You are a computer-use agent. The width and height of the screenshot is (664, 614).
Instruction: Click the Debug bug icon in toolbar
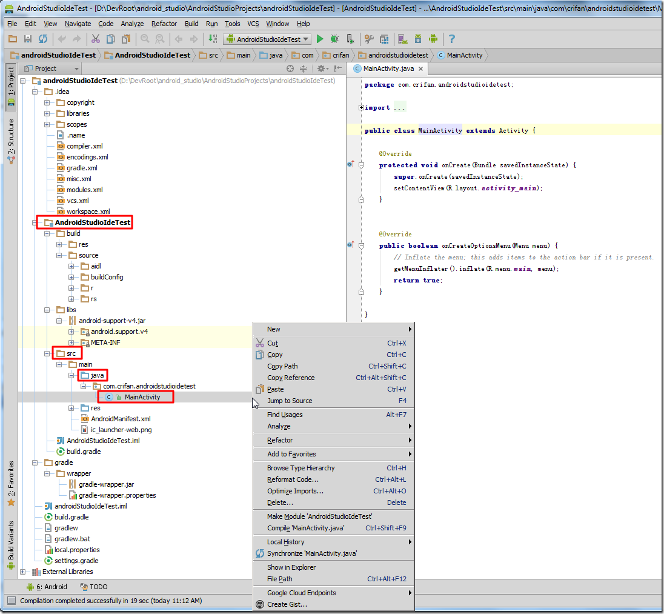[x=334, y=39]
